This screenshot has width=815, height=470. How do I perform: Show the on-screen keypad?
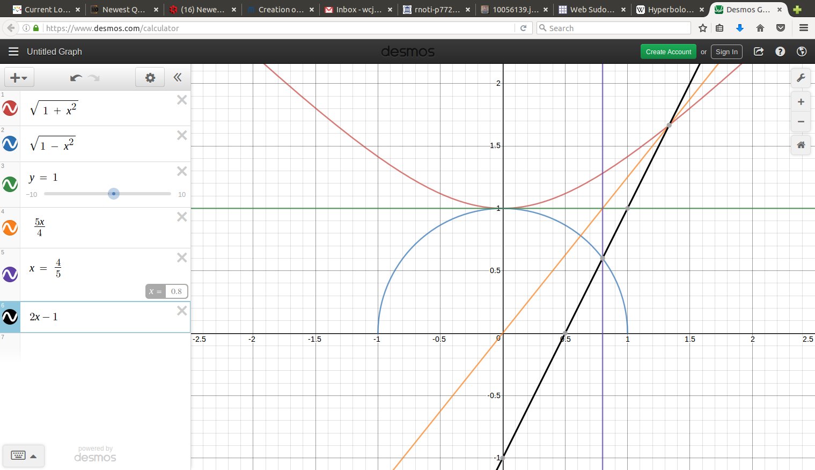[18, 456]
